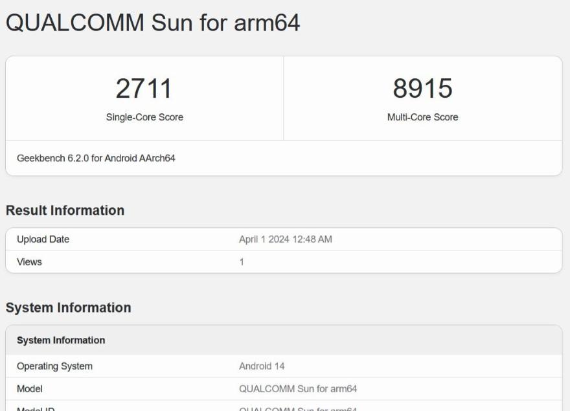Click the cut-off Model ID value text
This screenshot has width=570, height=411.
tap(298, 408)
